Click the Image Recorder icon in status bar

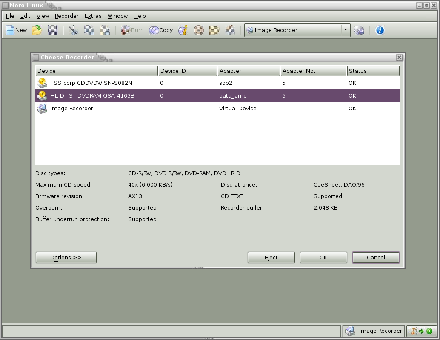coord(350,331)
